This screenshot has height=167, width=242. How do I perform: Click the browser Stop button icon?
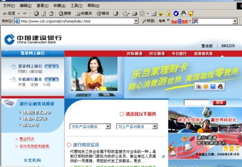click(x=36, y=14)
